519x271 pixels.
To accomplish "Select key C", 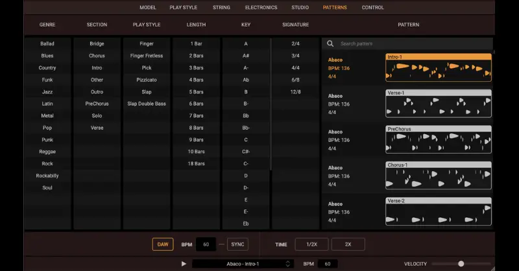I will pyautogui.click(x=246, y=139).
